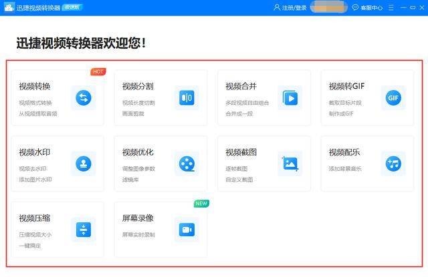This screenshot has width=428, height=277.
Task: Click the 添加图片水印 description
Action: coord(35,180)
